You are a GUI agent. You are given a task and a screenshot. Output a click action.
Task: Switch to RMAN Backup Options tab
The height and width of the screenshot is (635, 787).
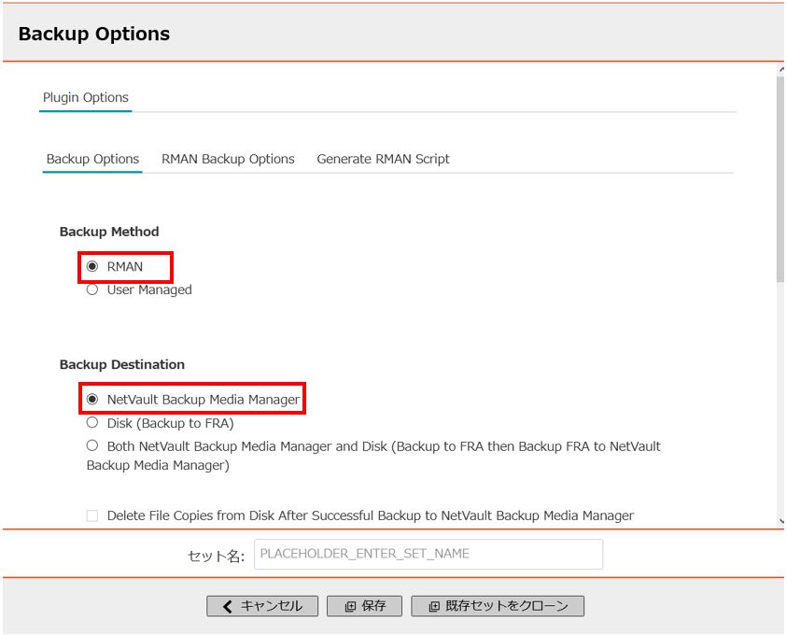pos(228,159)
